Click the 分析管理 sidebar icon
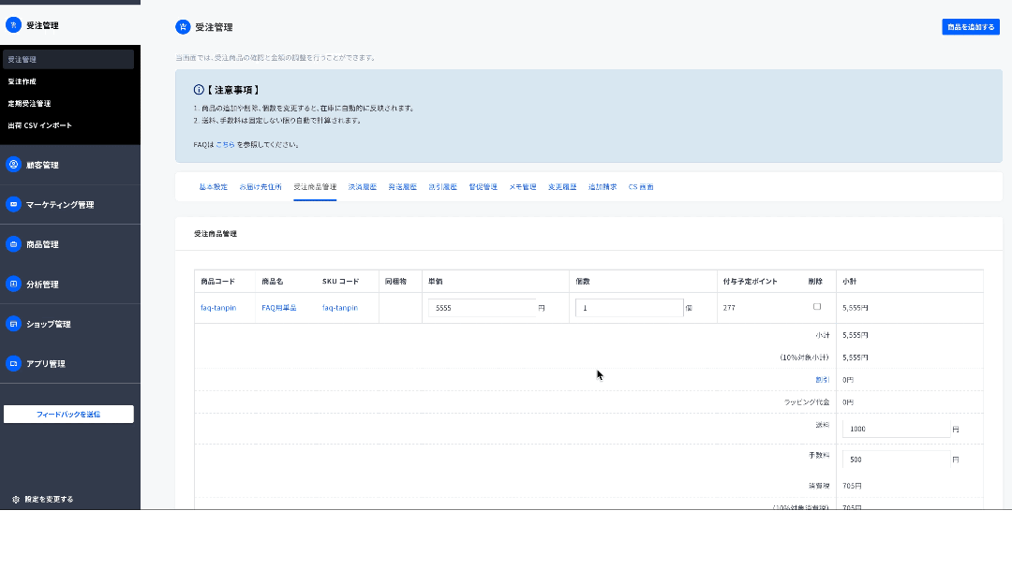The image size is (1012, 569). (13, 284)
